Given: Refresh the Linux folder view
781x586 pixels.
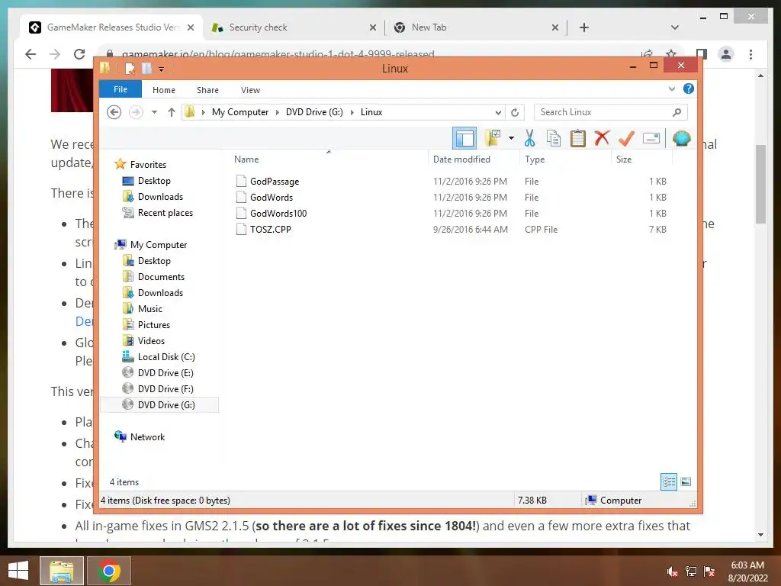Looking at the screenshot, I should pyautogui.click(x=515, y=113).
